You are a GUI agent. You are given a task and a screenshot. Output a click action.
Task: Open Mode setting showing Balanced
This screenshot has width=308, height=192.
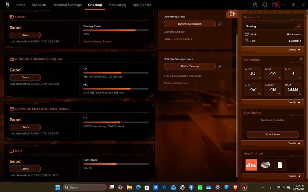pos(294,34)
